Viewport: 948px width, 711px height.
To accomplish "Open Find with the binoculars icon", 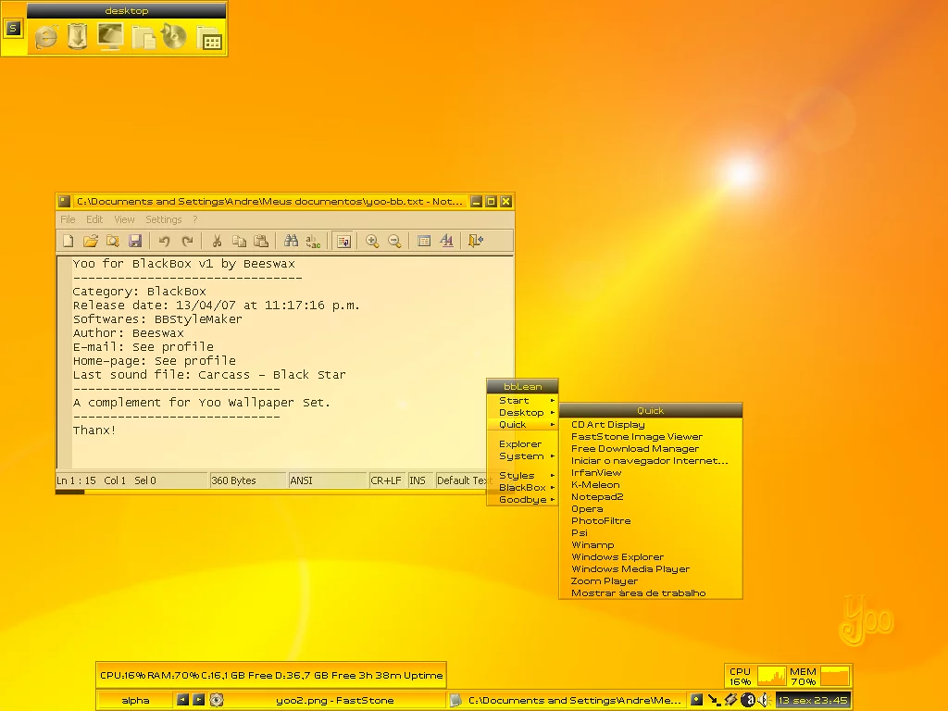I will [291, 242].
